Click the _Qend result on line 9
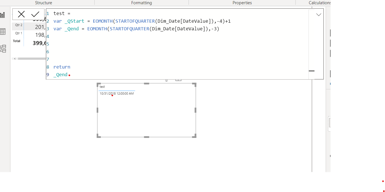 (61, 75)
